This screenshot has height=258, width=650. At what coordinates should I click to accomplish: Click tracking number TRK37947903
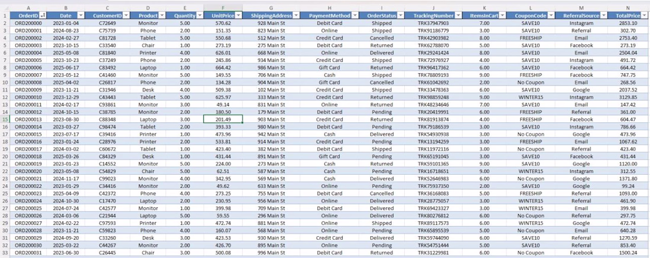pyautogui.click(x=433, y=23)
